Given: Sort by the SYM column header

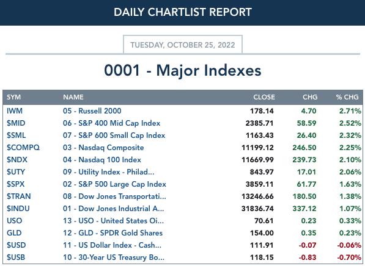Looking at the screenshot, I should pyautogui.click(x=13, y=97).
